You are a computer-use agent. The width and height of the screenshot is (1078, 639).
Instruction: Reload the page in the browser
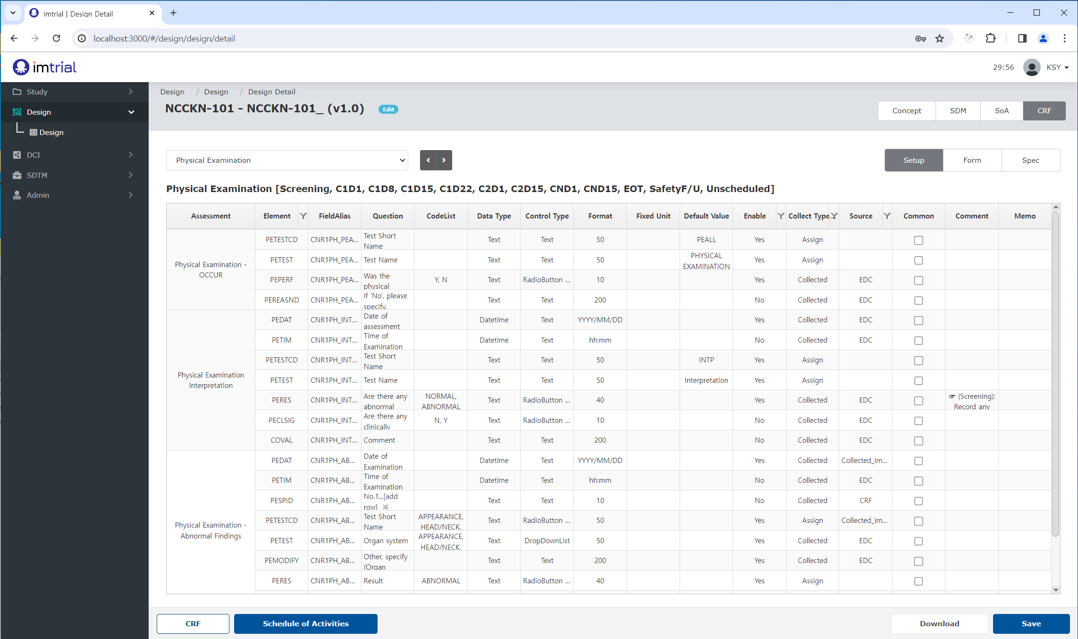click(x=56, y=39)
